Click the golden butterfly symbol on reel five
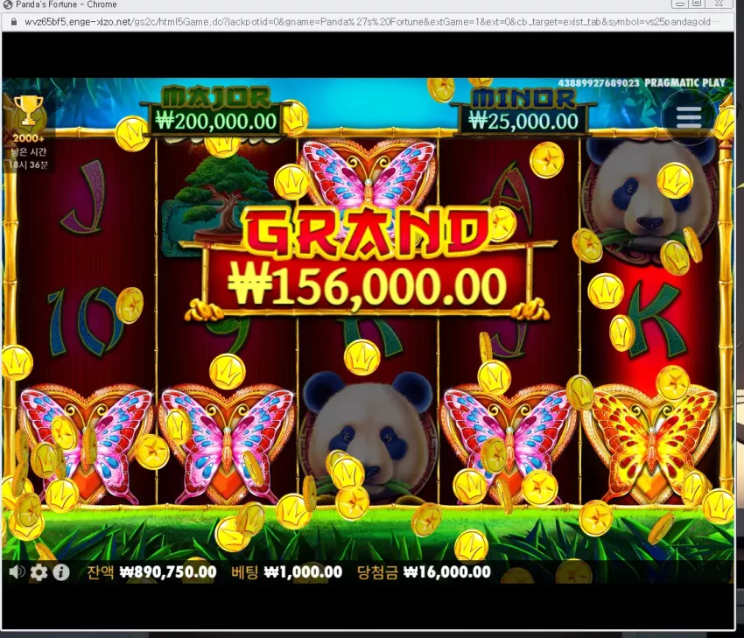The image size is (744, 638). click(x=651, y=444)
